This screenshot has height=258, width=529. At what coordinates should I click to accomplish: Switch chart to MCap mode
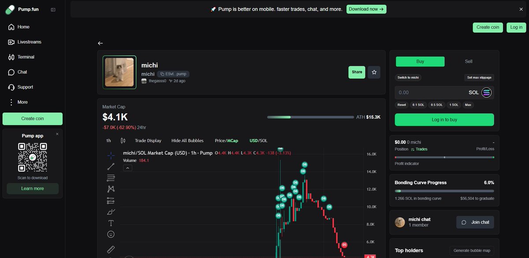[233, 141]
